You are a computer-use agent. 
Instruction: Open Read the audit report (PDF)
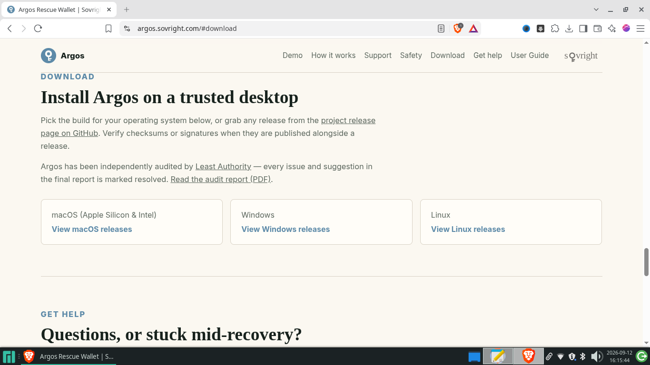point(221,179)
